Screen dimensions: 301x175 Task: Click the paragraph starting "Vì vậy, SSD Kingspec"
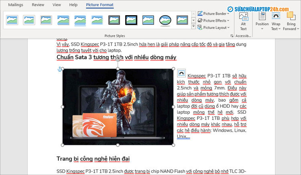(x=151, y=47)
